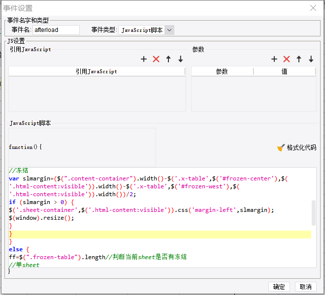Image resolution: width=325 pixels, height=295 pixels.
Task: Open the 事件类型 dropdown arrow
Action: click(169, 30)
